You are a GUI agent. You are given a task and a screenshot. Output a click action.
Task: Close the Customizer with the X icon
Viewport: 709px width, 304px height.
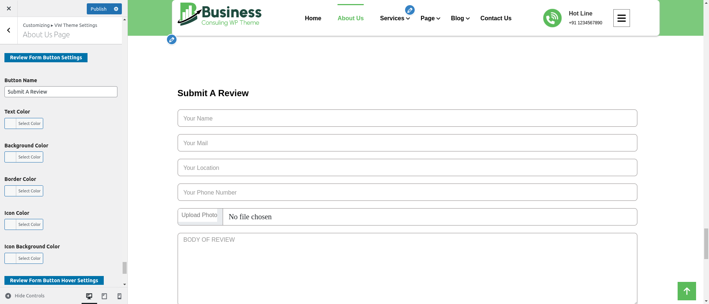[x=9, y=8]
